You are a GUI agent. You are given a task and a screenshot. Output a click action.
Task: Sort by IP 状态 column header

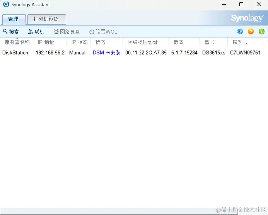pyautogui.click(x=79, y=42)
